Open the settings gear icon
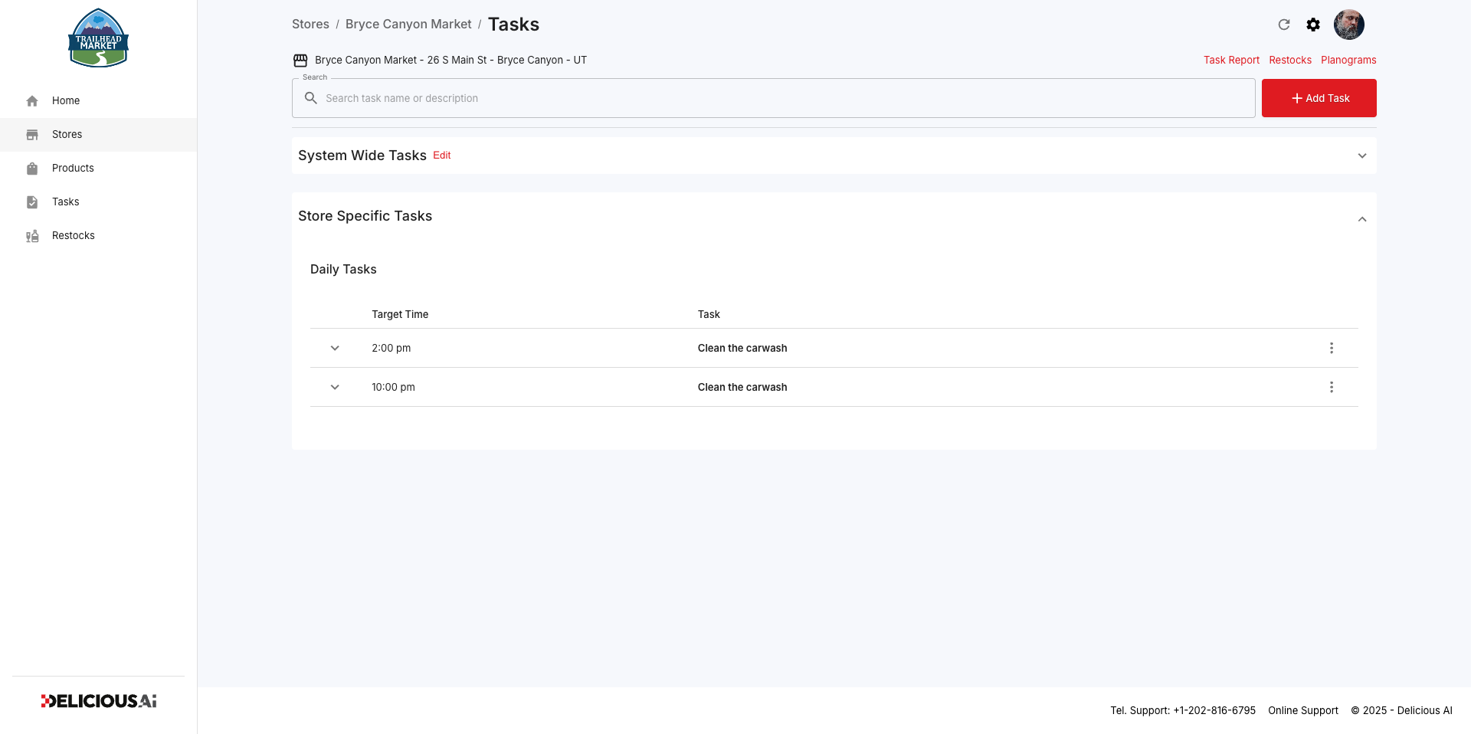The height and width of the screenshot is (734, 1471). [x=1313, y=25]
